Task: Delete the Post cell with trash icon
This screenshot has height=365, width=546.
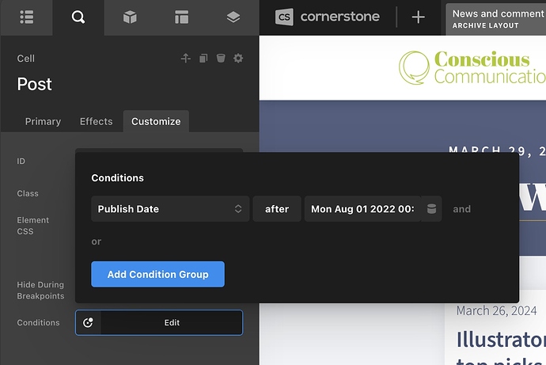Action: pos(221,59)
